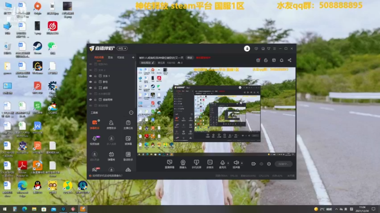Toggle preview eye icon beside settings gear

coord(261,164)
